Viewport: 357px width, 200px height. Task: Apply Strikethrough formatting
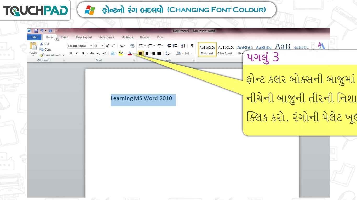pyautogui.click(x=92, y=53)
